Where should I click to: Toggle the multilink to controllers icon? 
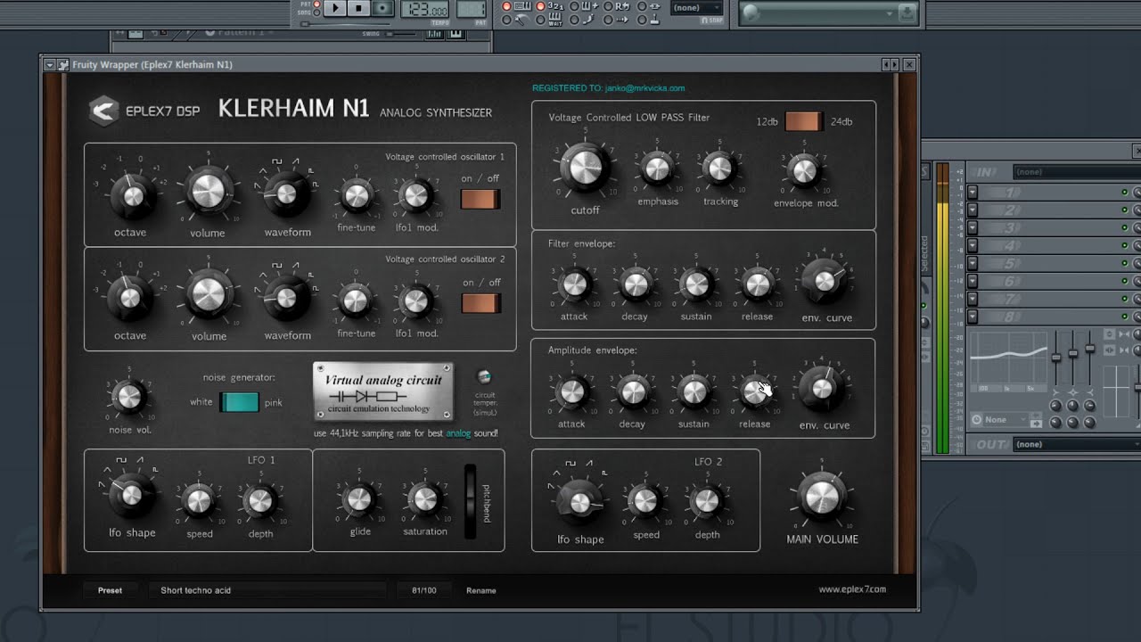[x=654, y=20]
